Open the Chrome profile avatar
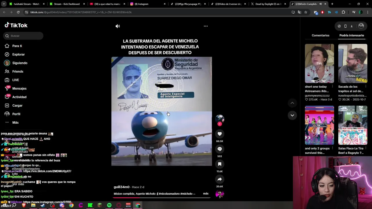This screenshot has width=372, height=209. pyautogui.click(x=361, y=12)
